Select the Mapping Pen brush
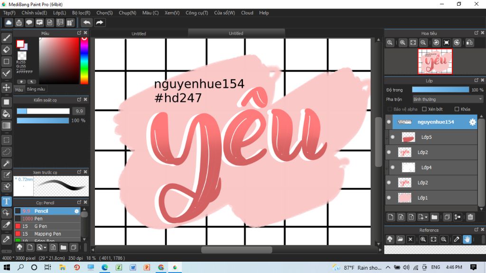The image size is (486, 273). (47, 234)
